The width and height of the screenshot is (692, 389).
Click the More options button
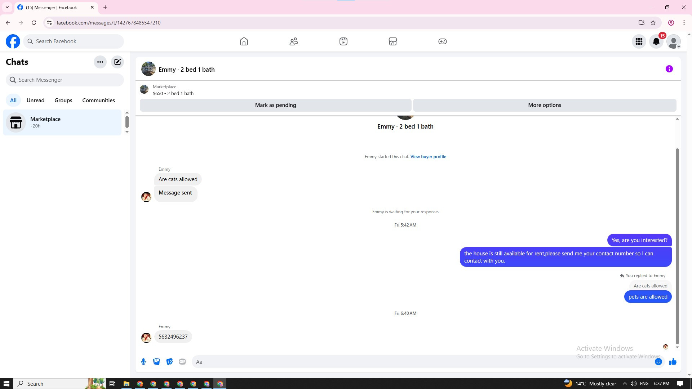click(544, 105)
